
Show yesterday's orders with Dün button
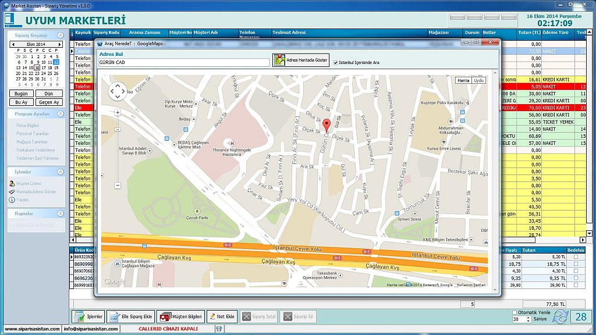click(x=49, y=94)
